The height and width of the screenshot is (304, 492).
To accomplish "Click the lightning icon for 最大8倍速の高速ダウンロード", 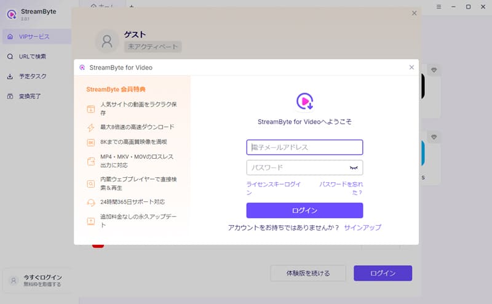I will [x=90, y=127].
